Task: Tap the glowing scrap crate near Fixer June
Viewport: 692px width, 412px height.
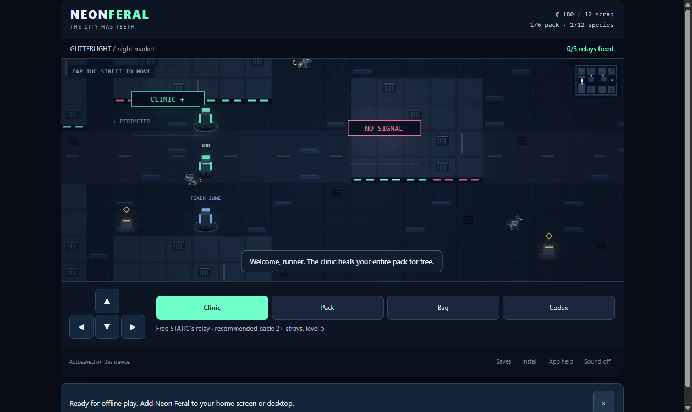Action: click(127, 222)
